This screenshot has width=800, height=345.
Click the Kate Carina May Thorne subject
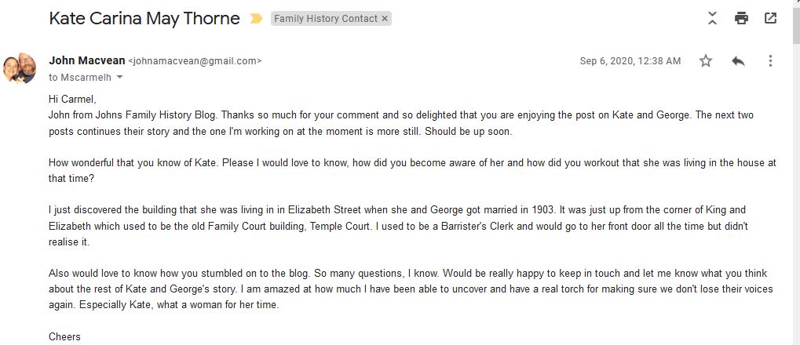(144, 19)
